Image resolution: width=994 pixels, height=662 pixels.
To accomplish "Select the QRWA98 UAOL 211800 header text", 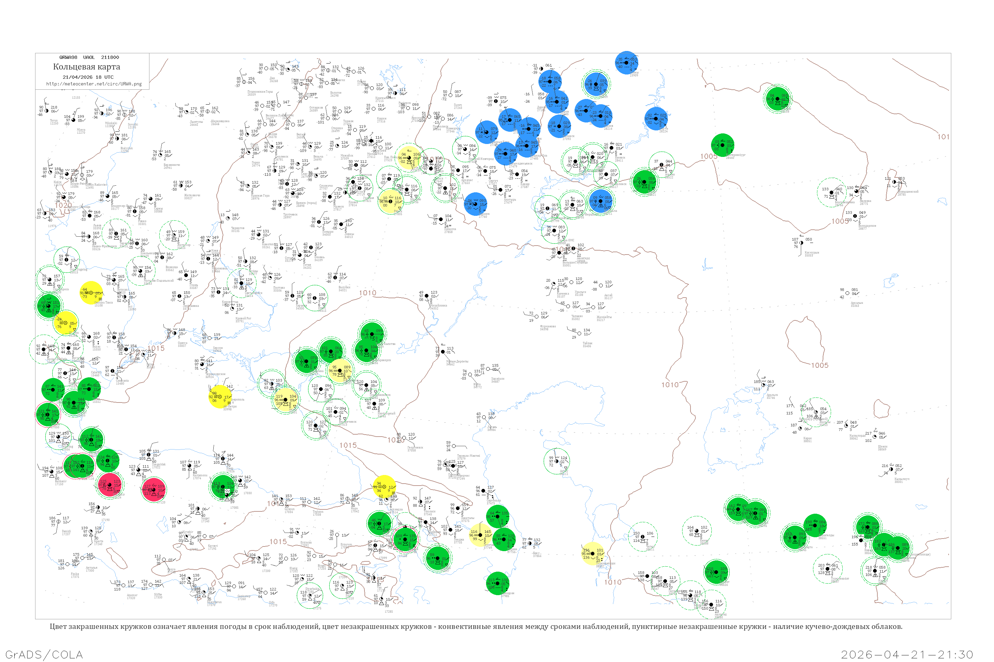I will tap(89, 57).
